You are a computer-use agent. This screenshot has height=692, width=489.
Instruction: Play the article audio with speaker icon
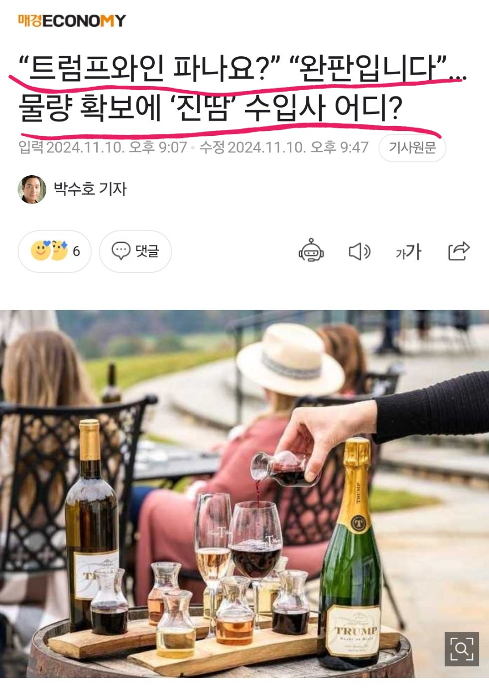[x=359, y=251]
